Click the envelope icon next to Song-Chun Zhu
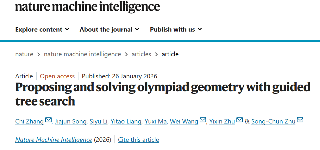Image resolution: width=320 pixels, height=150 pixels. click(x=300, y=120)
